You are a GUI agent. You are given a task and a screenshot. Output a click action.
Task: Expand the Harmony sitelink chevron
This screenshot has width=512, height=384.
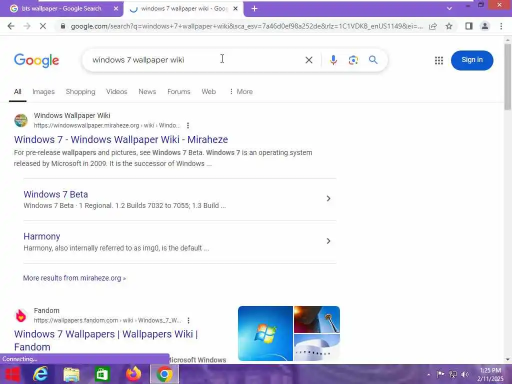click(328, 241)
